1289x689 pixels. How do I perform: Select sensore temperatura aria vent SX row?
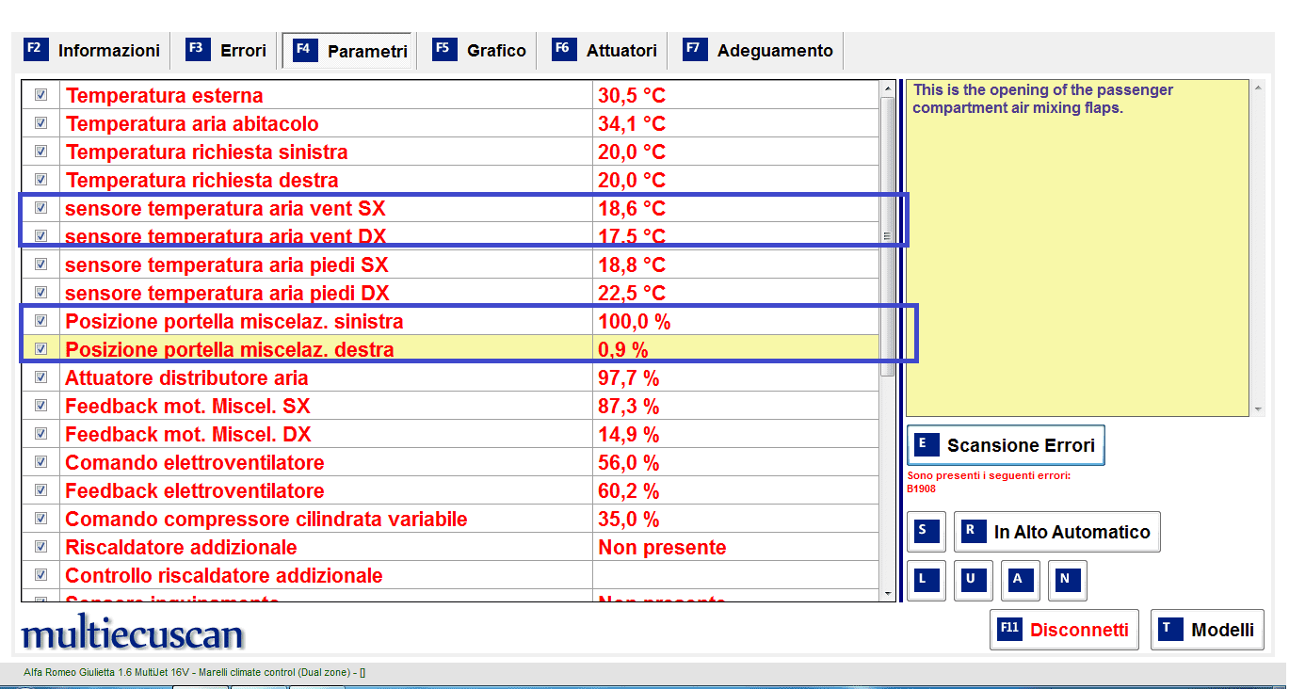tap(450, 208)
